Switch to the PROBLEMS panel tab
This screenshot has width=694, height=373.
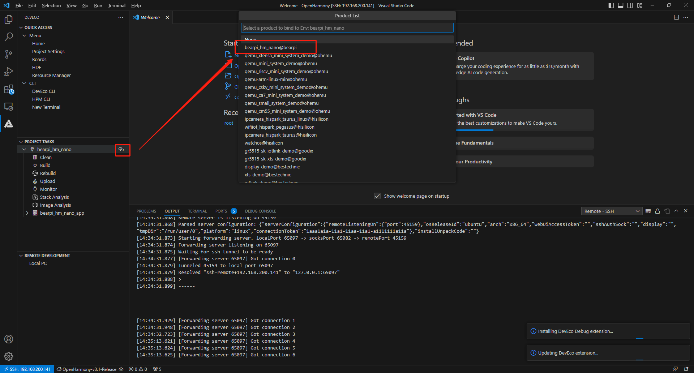[x=146, y=211]
